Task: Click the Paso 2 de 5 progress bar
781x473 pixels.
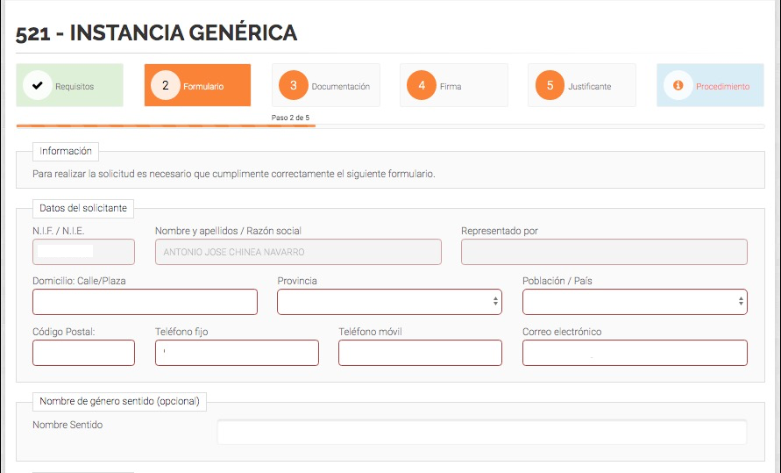Action: [391, 126]
